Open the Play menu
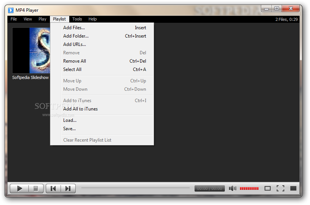 tap(42, 19)
